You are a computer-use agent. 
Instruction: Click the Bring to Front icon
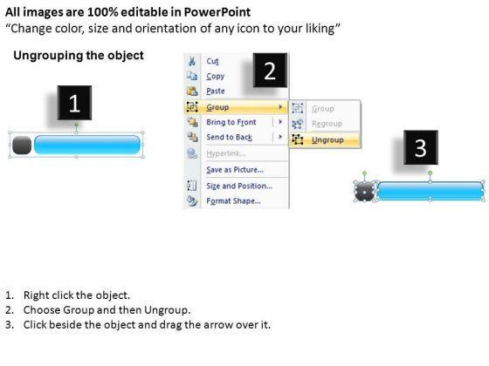coord(192,122)
